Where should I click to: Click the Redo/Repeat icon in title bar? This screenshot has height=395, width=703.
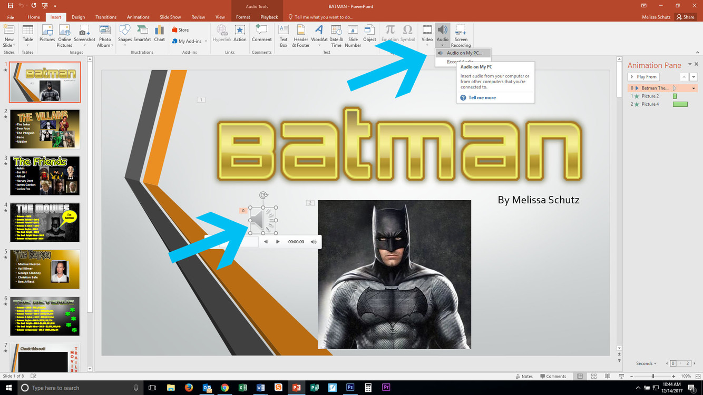[x=34, y=5]
